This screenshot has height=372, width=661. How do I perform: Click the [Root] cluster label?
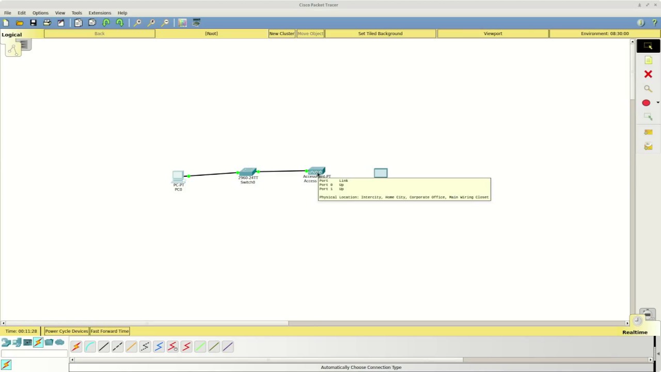coord(211,34)
